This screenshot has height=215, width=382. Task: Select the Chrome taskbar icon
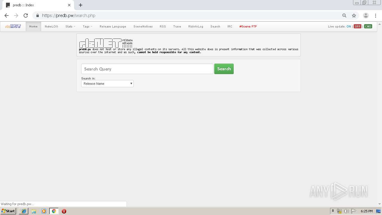54,211
